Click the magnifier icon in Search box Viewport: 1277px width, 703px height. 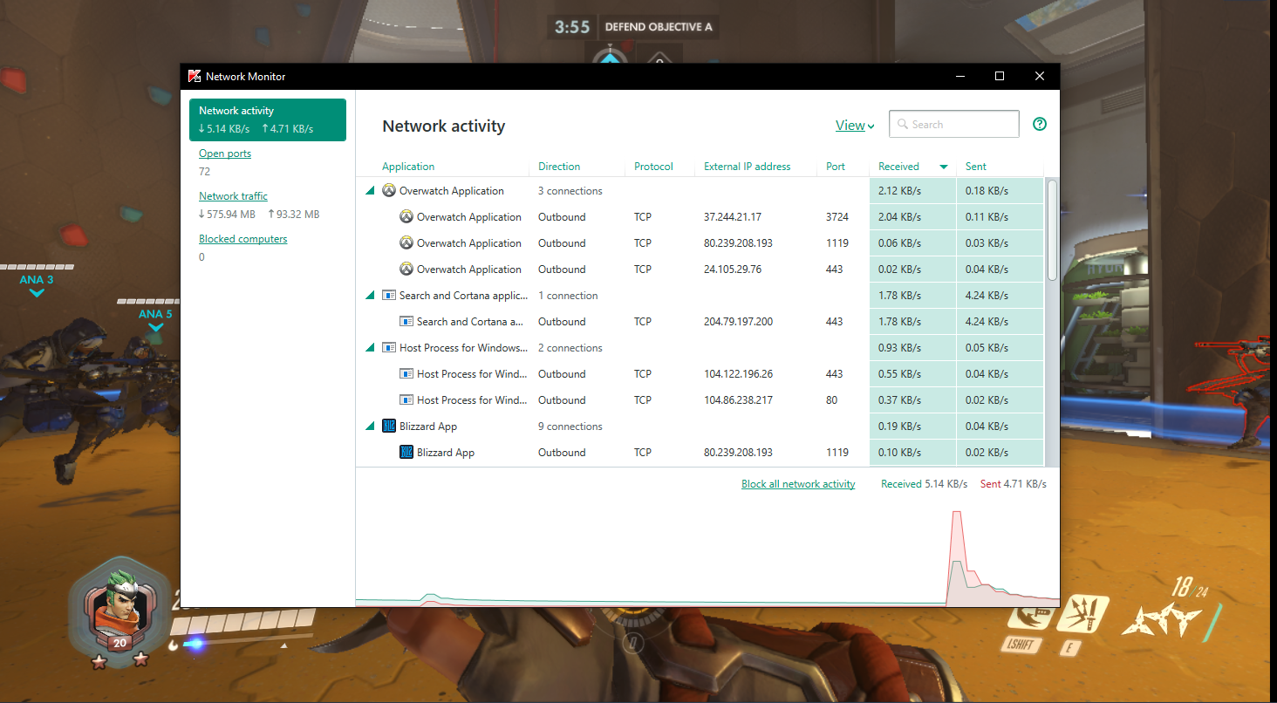(903, 125)
